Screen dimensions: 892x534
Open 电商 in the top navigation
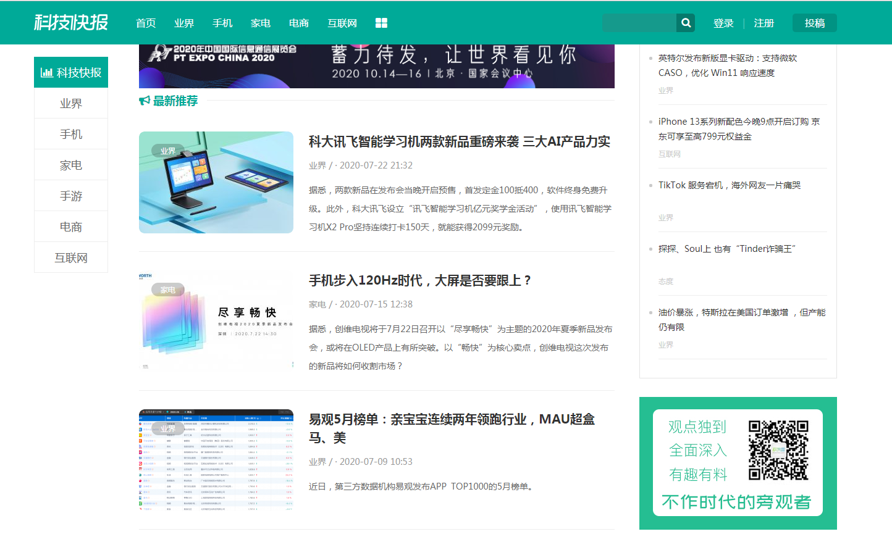(299, 23)
